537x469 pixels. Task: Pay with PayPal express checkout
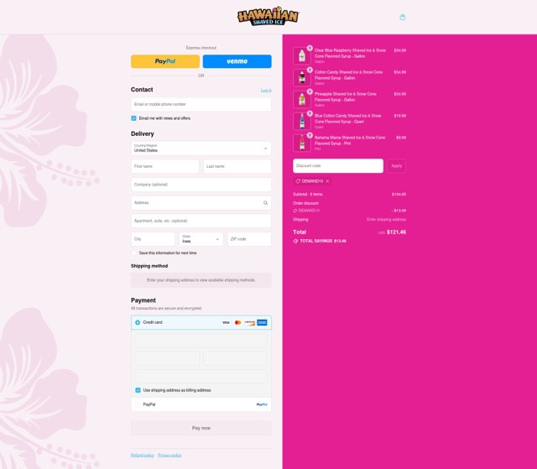pos(165,61)
